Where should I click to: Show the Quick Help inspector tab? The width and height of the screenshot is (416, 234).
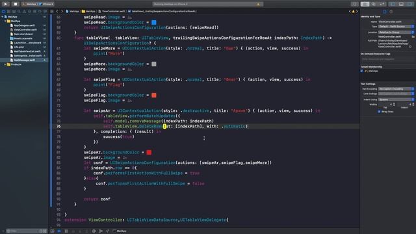(x=391, y=12)
